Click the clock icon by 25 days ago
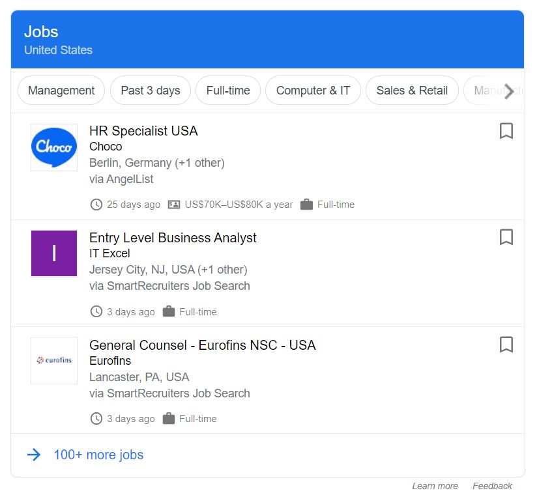The image size is (537, 497). click(96, 205)
